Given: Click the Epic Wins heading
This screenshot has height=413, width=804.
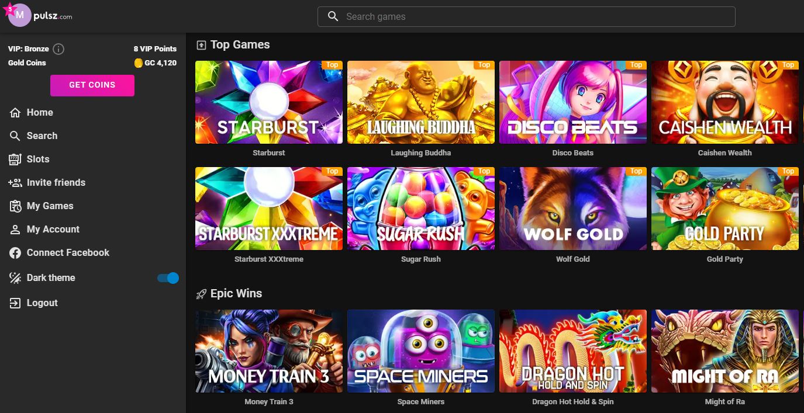Looking at the screenshot, I should point(236,294).
